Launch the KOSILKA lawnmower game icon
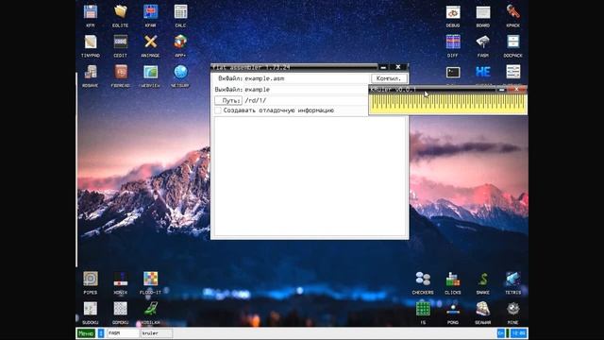 (150, 309)
